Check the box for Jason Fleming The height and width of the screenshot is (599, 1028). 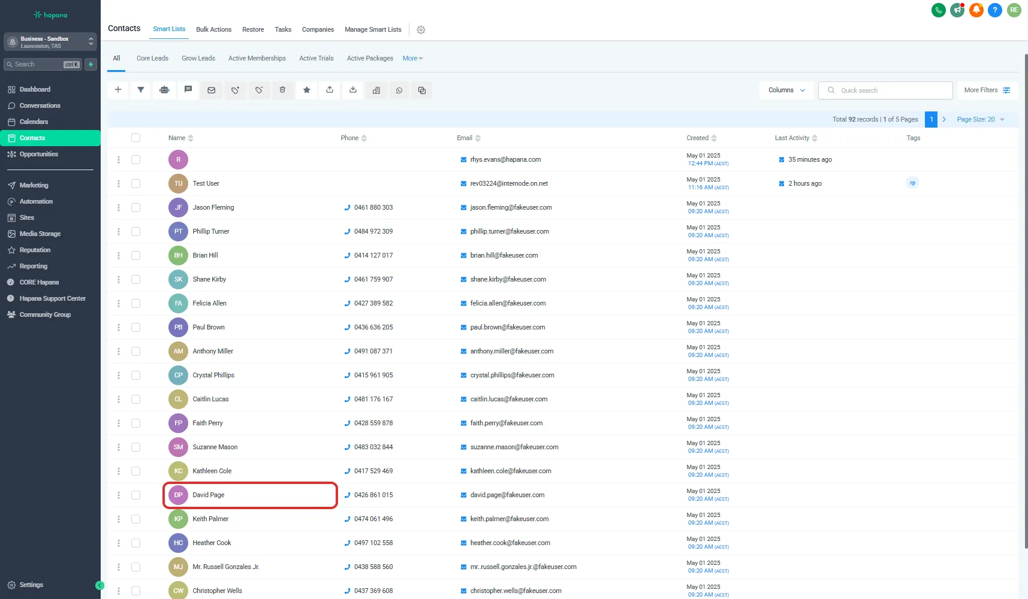[136, 207]
